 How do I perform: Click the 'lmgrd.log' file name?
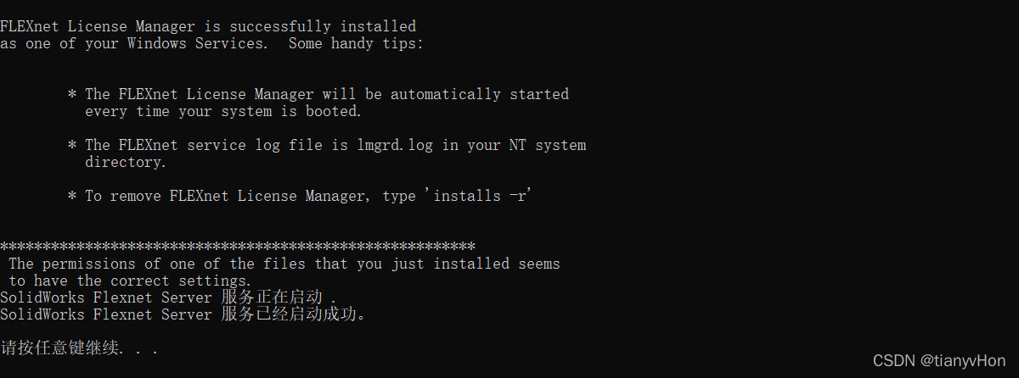click(x=394, y=145)
